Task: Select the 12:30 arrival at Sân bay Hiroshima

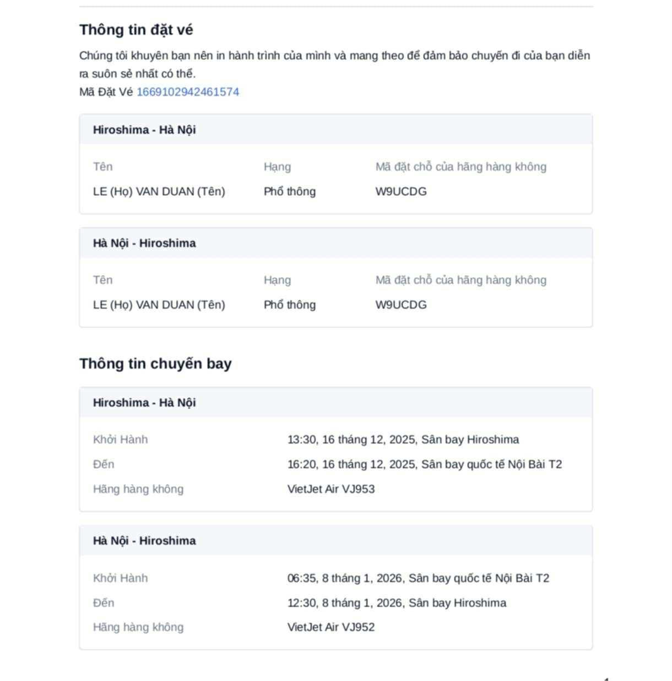Action: 397,603
